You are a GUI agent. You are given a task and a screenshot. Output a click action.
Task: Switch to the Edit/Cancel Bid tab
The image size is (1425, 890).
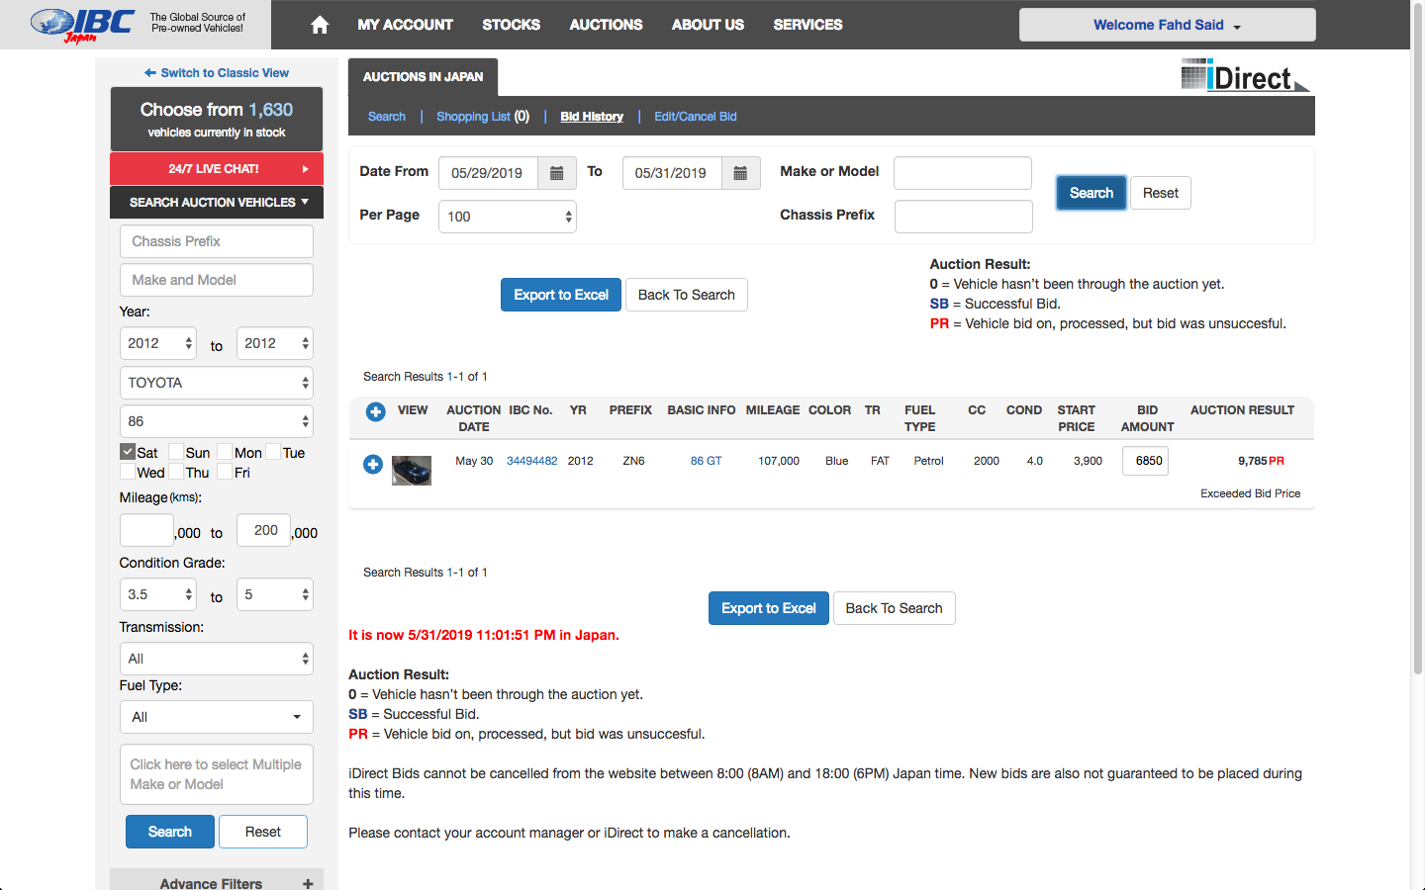coord(696,117)
